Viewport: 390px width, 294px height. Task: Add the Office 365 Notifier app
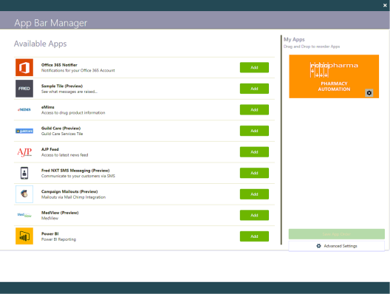(254, 67)
